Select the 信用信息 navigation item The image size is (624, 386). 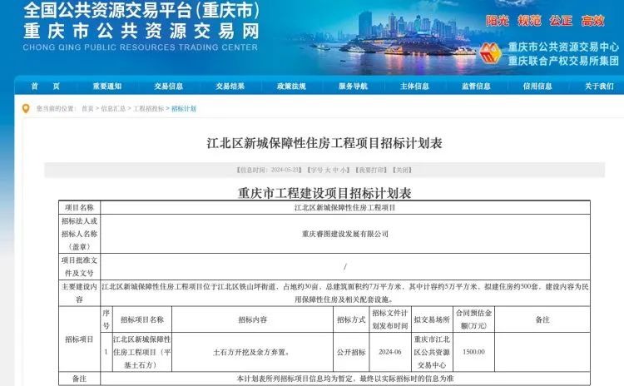pos(537,86)
